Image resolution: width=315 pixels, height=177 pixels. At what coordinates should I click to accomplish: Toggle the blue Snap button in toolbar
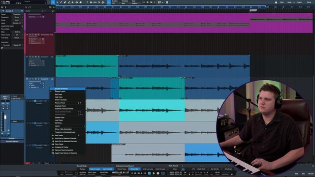[x=109, y=2]
